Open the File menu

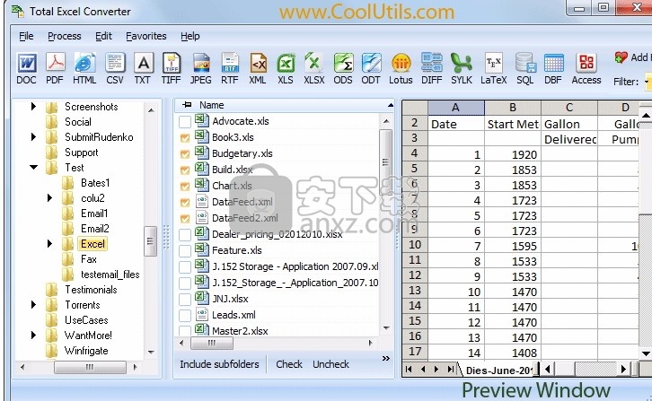[26, 36]
